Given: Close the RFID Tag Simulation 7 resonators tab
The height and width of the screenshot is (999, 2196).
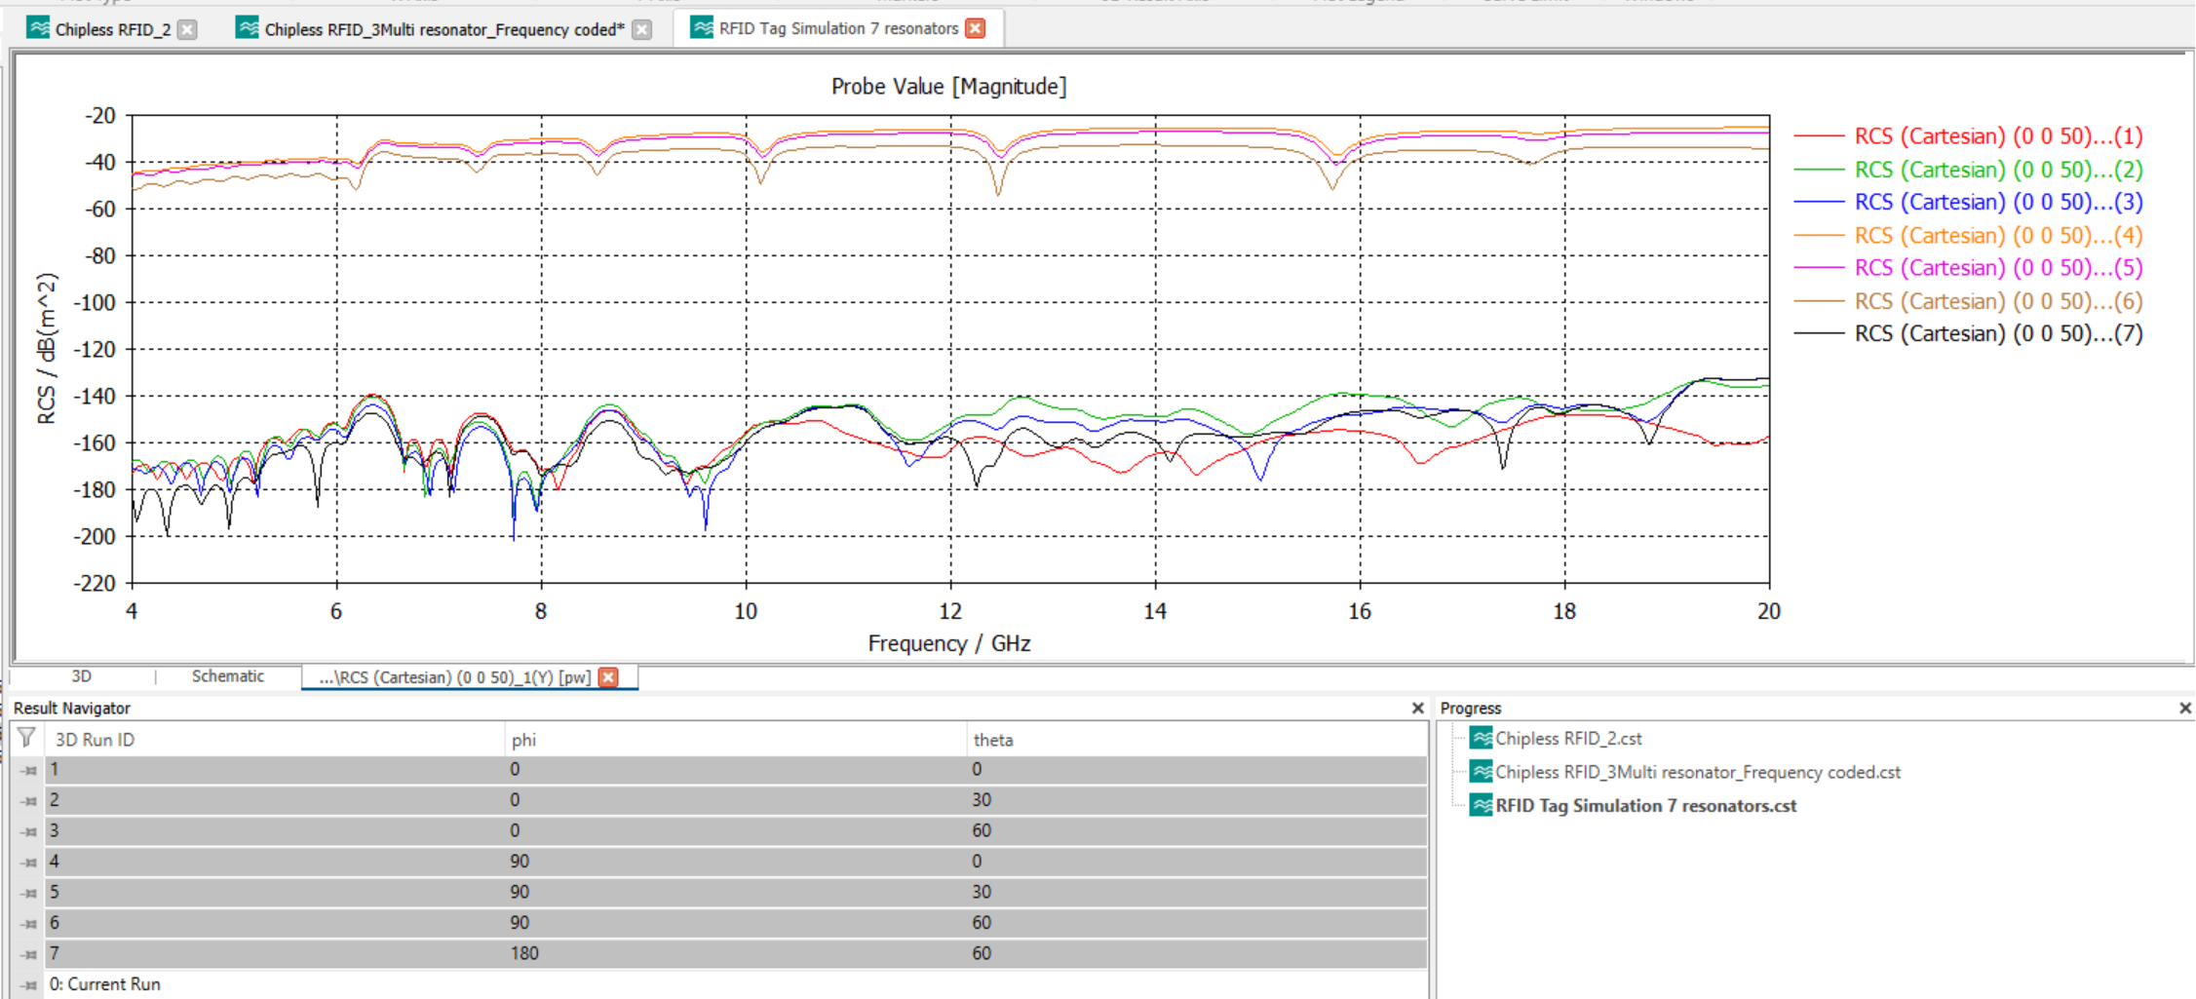Looking at the screenshot, I should [x=975, y=29].
